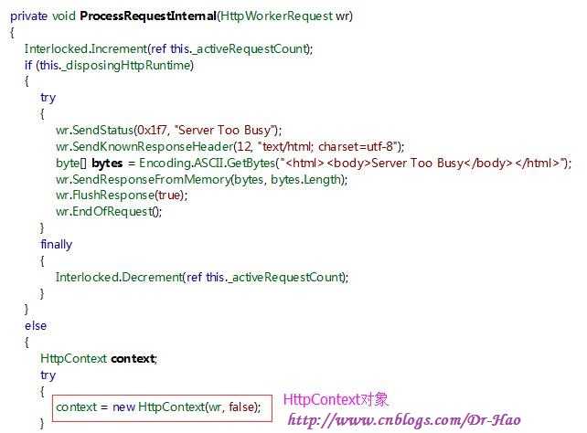Image resolution: width=587 pixels, height=433 pixels.
Task: Click the "Server Too Busy" status string
Action: pos(226,130)
